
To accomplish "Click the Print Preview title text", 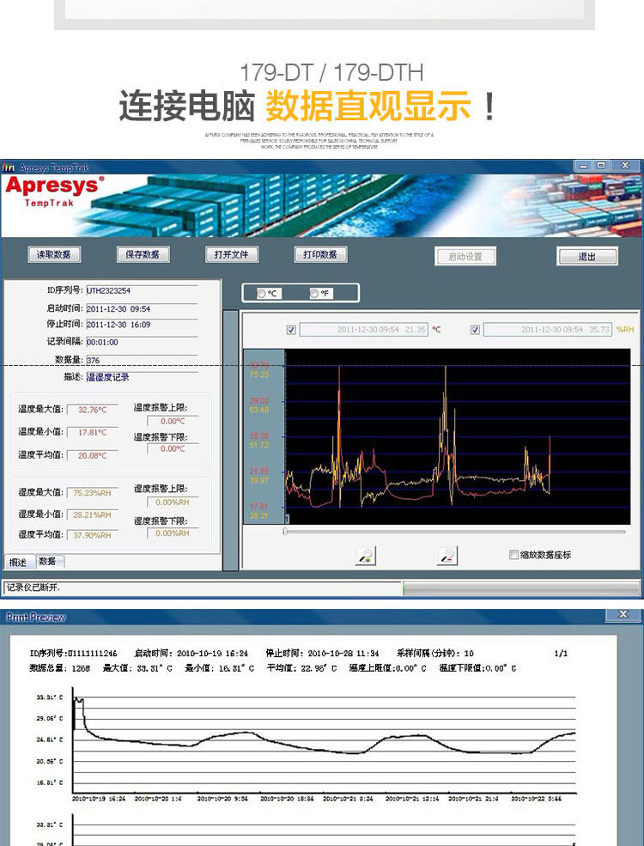I will pyautogui.click(x=36, y=618).
